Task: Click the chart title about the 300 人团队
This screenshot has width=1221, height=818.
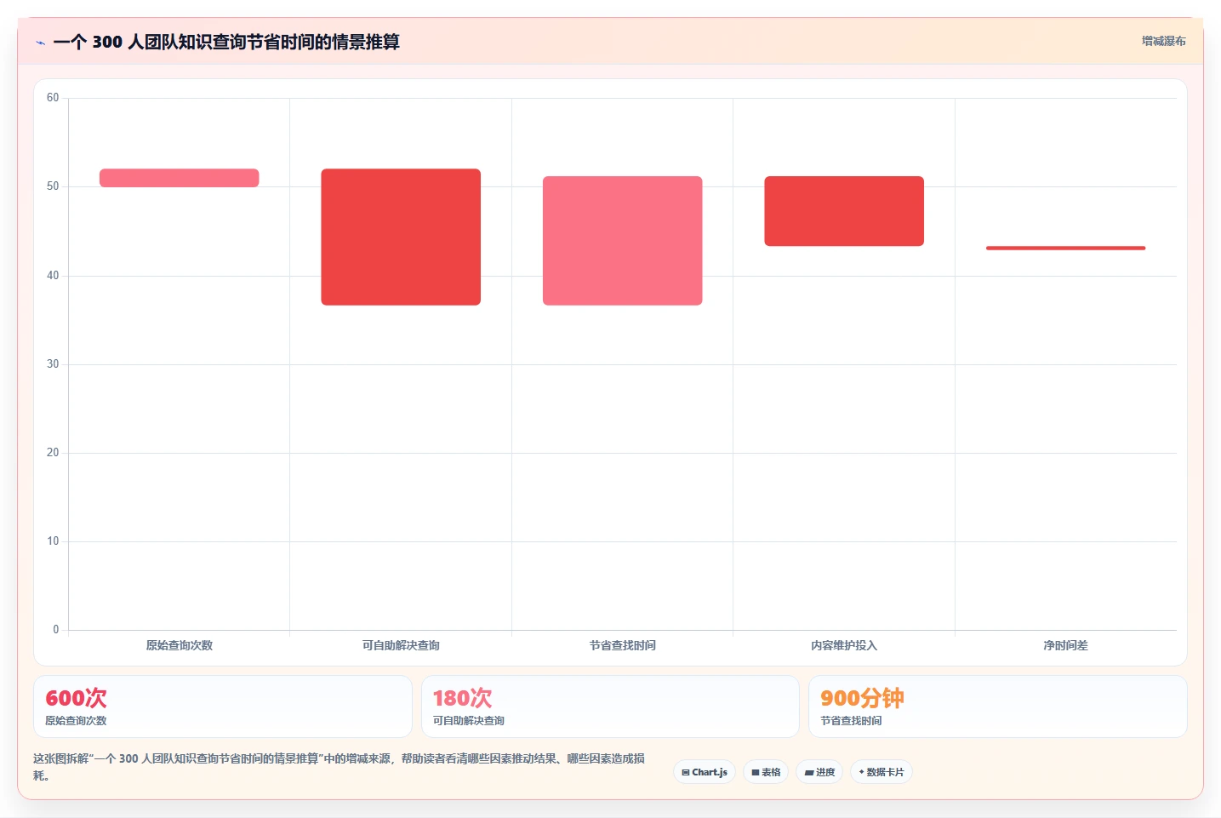Action: tap(226, 42)
